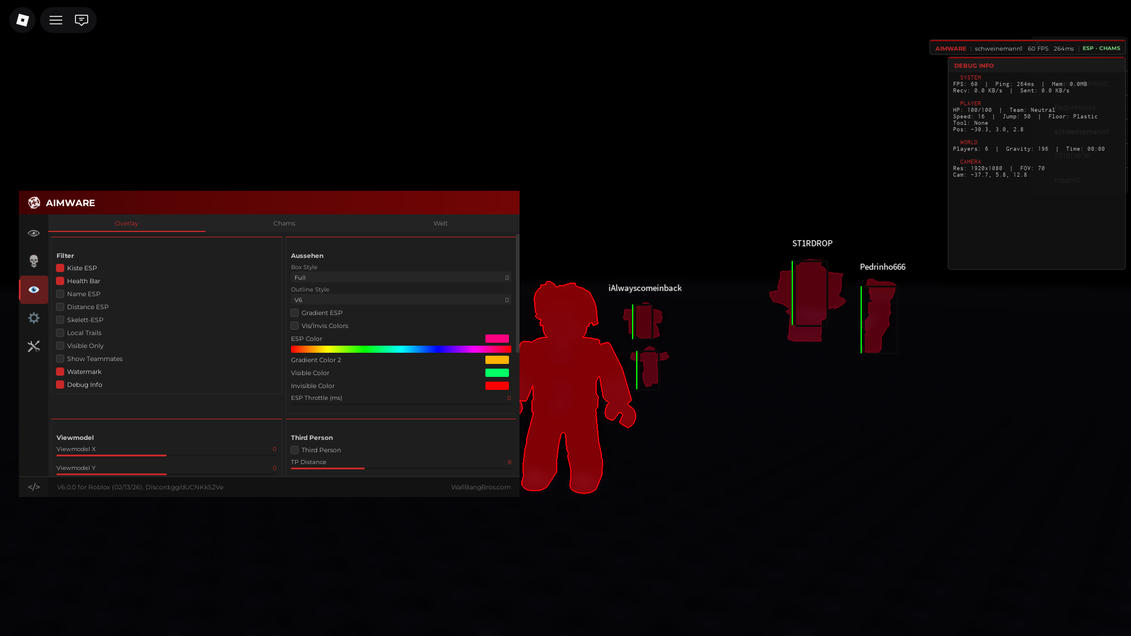Open the hamburger menu in the top bar
The width and height of the screenshot is (1131, 636).
click(x=56, y=20)
